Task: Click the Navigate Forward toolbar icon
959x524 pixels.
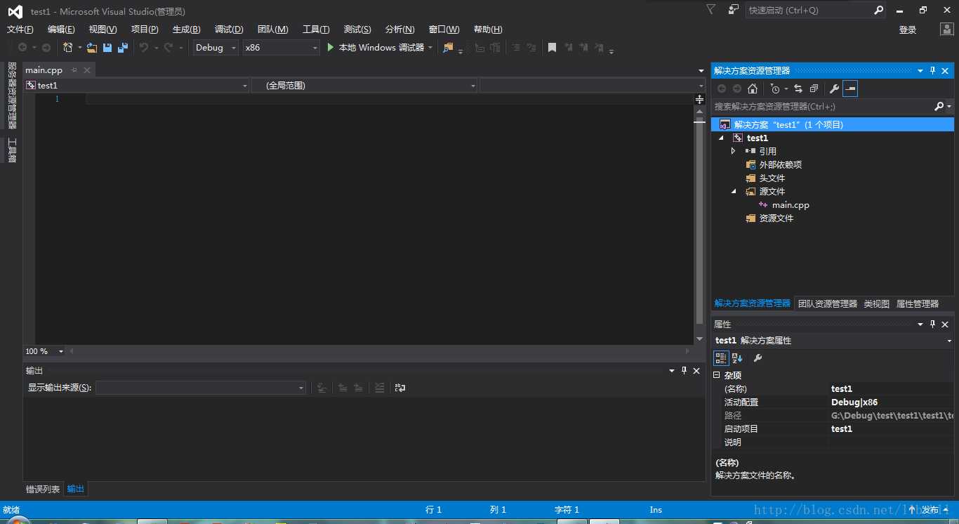Action: click(x=46, y=48)
